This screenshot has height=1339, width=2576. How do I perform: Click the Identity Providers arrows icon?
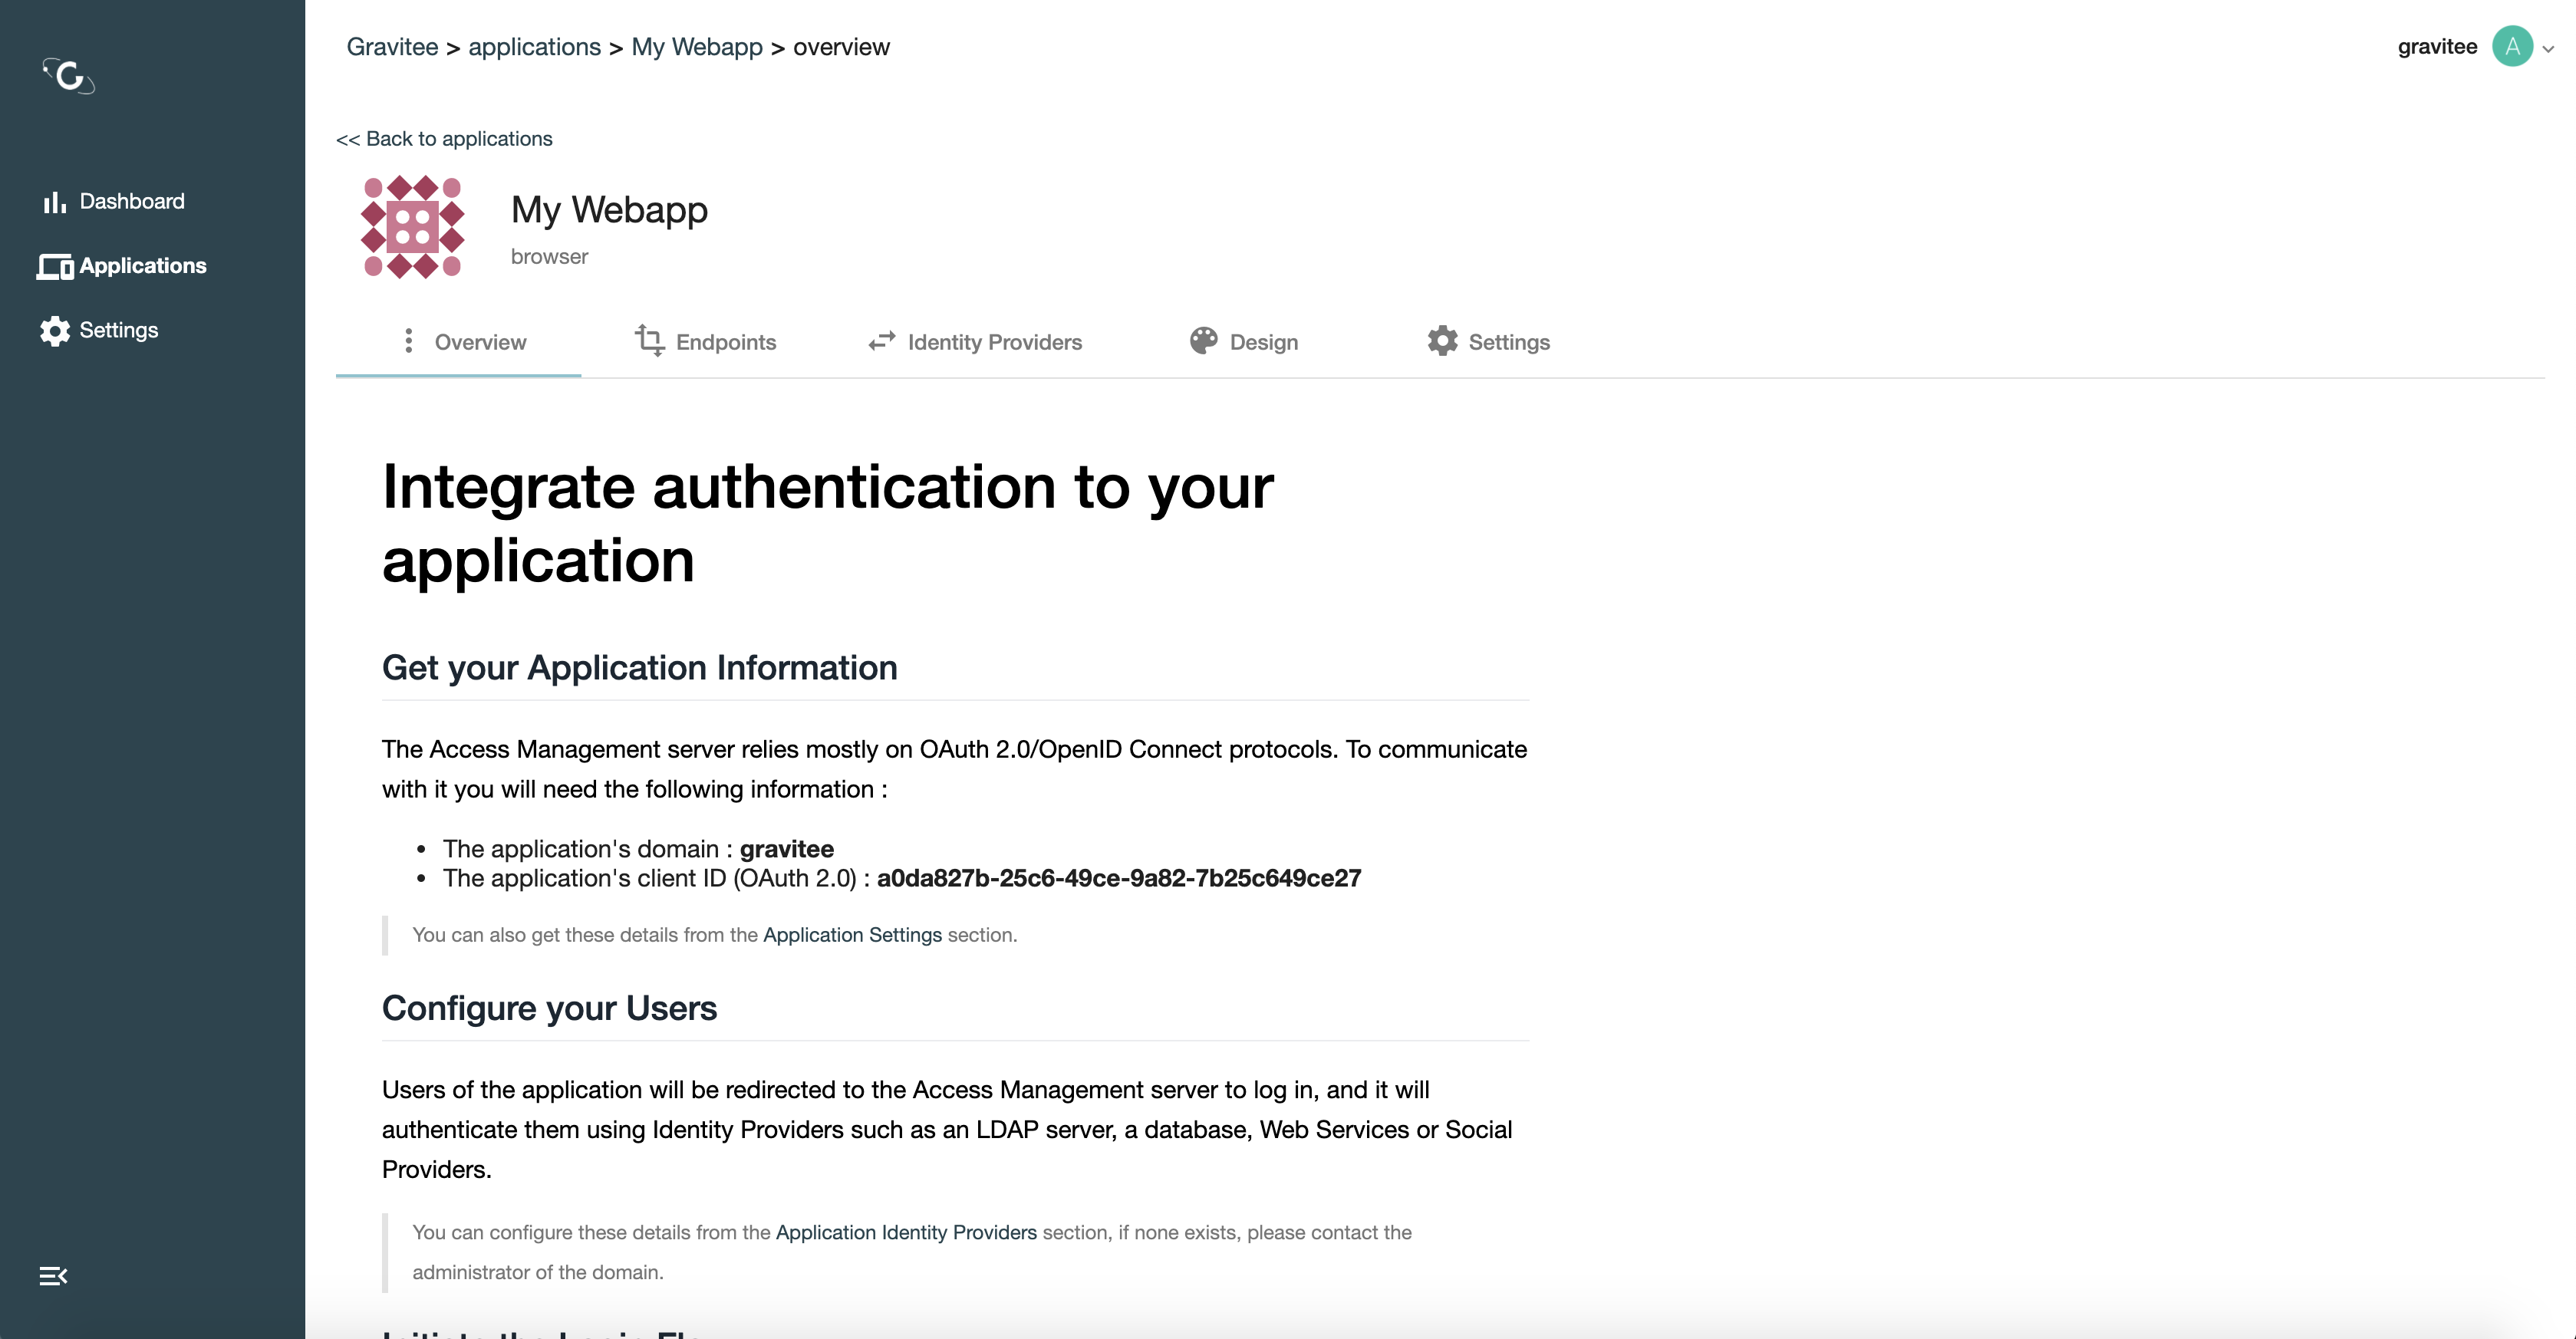881,342
